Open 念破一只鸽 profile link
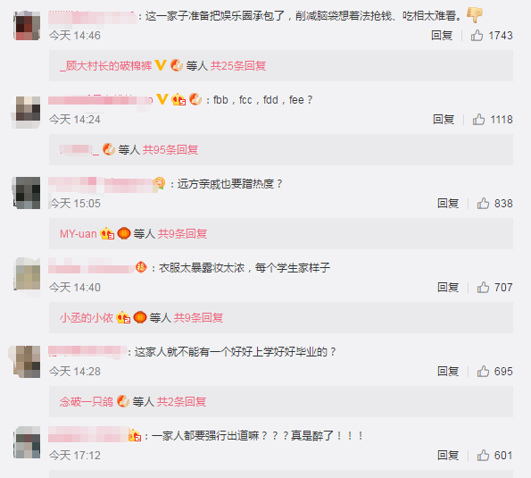Screen dimensions: 531x478 pyautogui.click(x=87, y=402)
